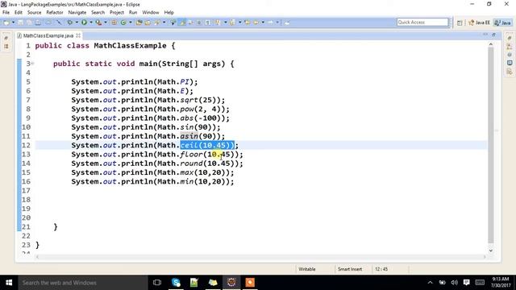Run the program with green play icon

pos(84,23)
